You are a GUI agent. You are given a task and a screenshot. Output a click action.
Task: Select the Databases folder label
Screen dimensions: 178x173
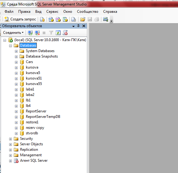coord(28,45)
